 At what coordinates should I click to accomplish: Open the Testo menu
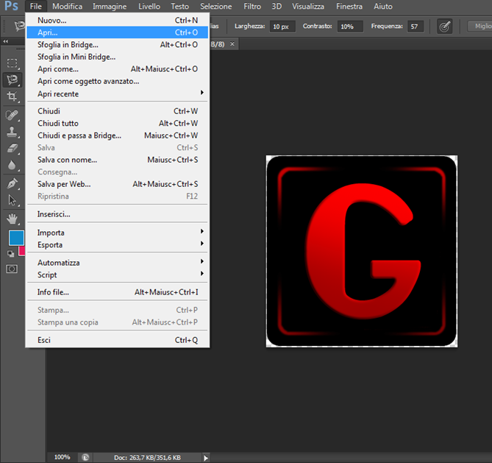179,7
